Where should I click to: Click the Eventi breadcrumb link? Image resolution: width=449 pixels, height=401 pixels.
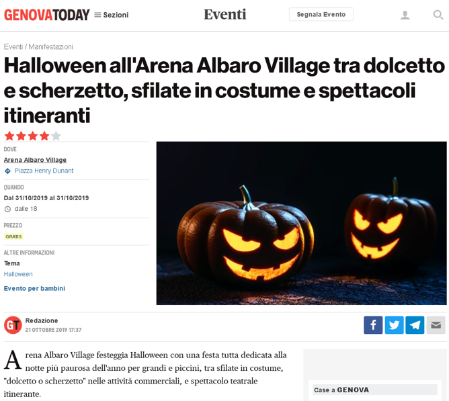coord(13,46)
